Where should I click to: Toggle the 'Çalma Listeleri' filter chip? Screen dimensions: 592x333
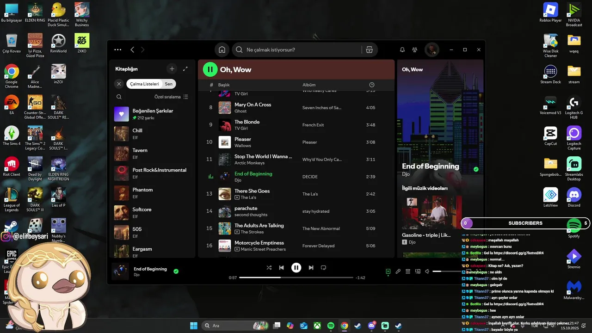(x=144, y=84)
